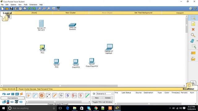
Task: Open the Options menu
Action: pyautogui.click(x=13, y=5)
